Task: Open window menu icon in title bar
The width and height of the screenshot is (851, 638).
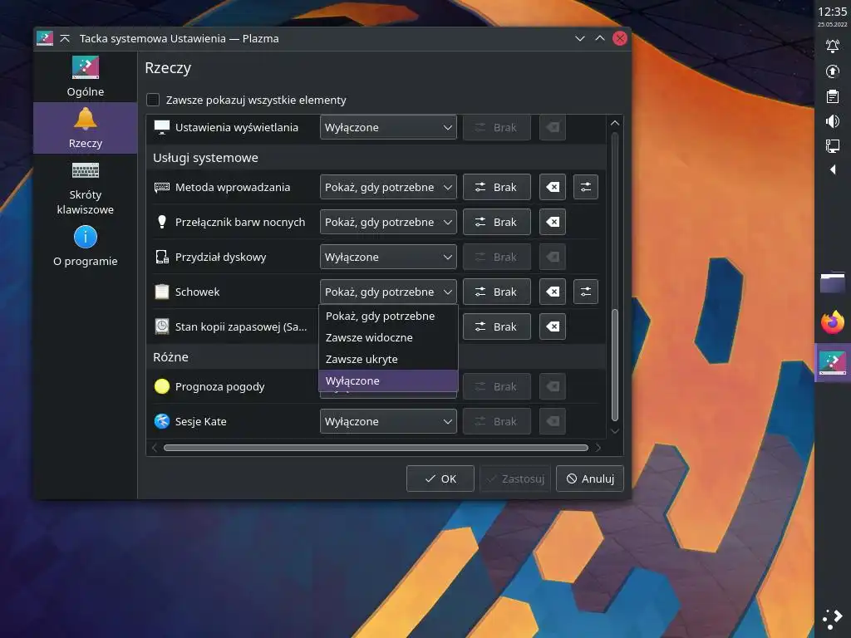Action: pyautogui.click(x=45, y=38)
